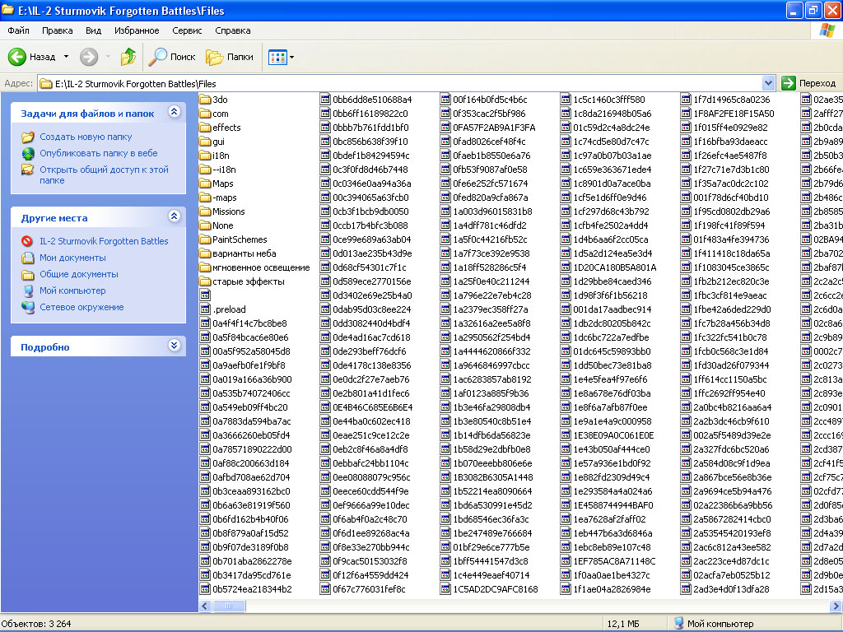Open Мои документы link
This screenshot has width=843, height=632.
(72, 258)
